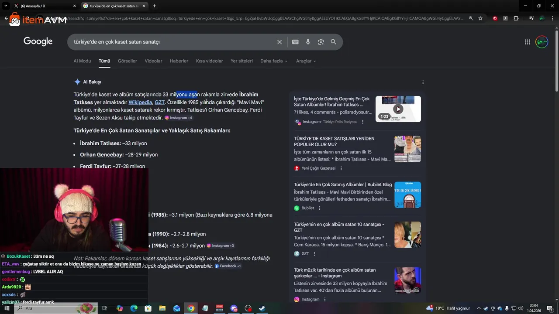Select the Tümü results tab
This screenshot has width=559, height=314.
coord(104,61)
